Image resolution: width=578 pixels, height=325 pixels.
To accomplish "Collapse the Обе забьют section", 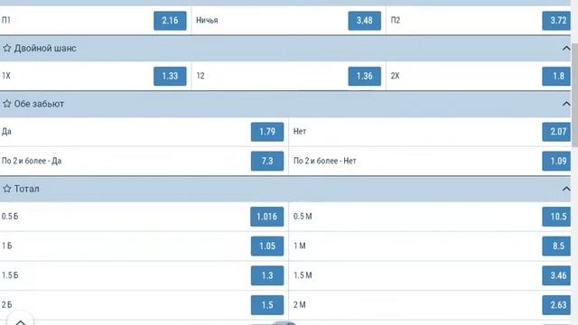I will pos(566,104).
